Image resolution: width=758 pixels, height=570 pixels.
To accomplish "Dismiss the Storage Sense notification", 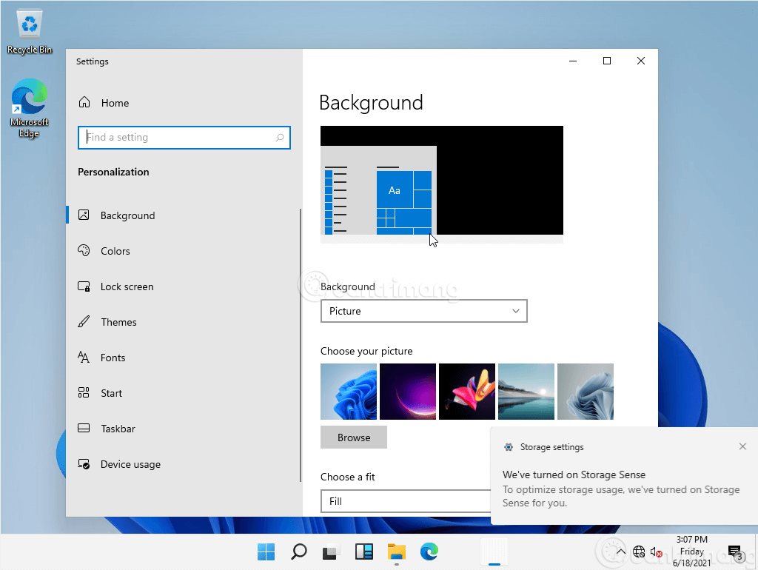I will [742, 446].
